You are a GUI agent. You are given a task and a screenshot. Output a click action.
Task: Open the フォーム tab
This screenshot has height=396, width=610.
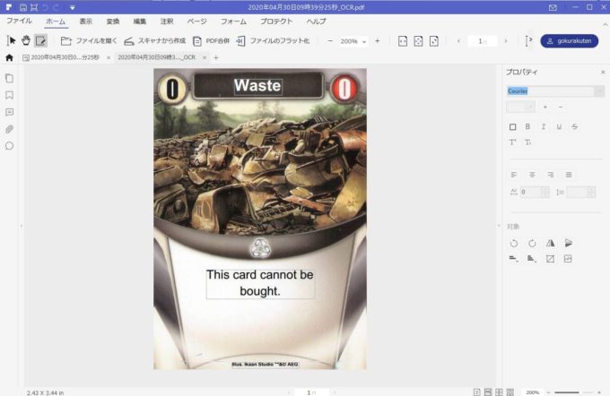(x=234, y=22)
